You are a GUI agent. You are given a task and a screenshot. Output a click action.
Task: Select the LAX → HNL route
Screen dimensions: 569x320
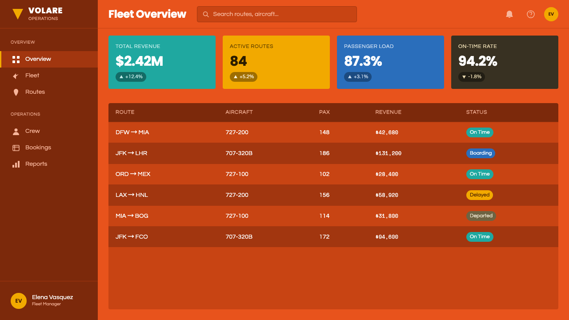coord(333,195)
